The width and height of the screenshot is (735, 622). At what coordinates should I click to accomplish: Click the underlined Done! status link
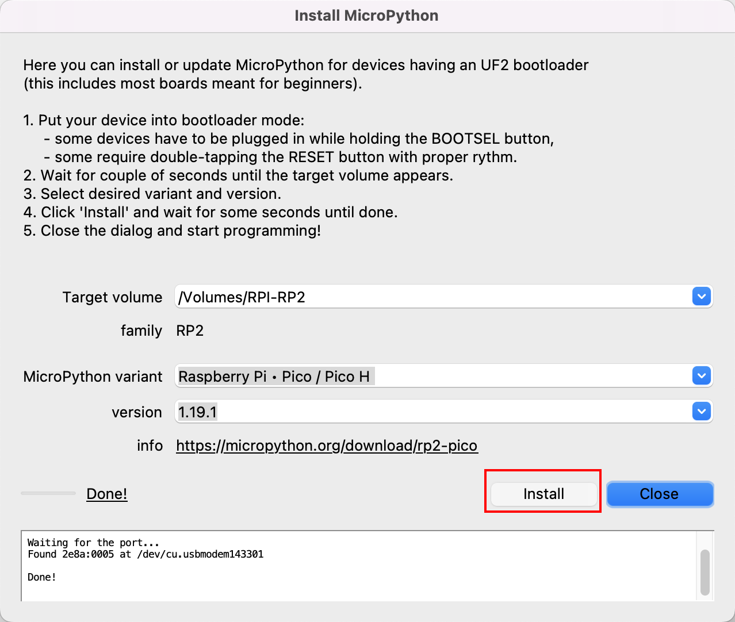[107, 494]
